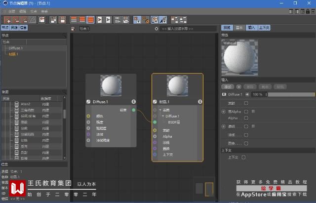The width and height of the screenshot is (316, 203).
Task: Open the third menu in the menu bar
Action: 34,11
